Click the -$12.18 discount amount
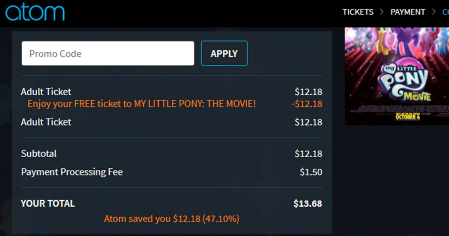 point(306,104)
